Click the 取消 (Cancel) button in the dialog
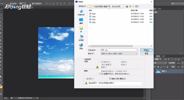The image size is (184, 100). point(147,54)
